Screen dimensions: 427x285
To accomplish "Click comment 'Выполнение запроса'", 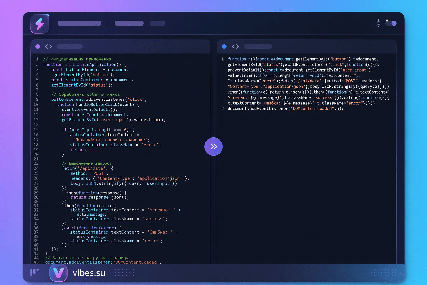I will (x=87, y=163).
